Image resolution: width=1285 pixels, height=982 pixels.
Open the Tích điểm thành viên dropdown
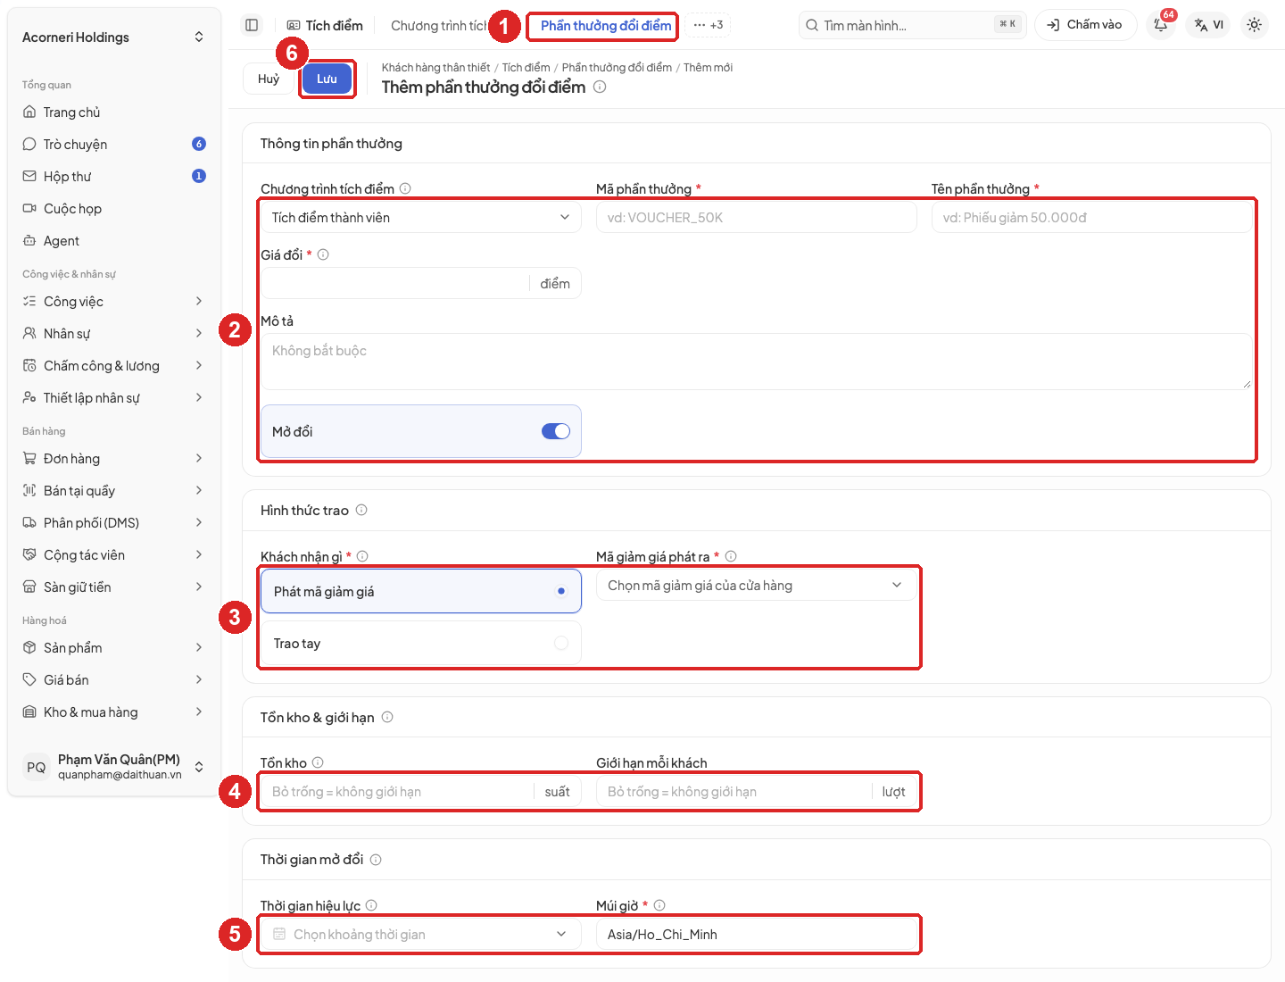[421, 217]
